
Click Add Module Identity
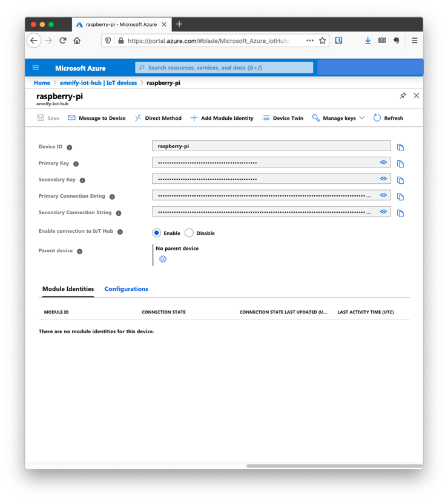pyautogui.click(x=222, y=118)
